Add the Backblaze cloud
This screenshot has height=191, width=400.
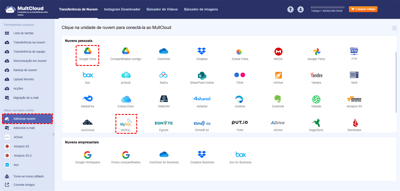point(355,123)
